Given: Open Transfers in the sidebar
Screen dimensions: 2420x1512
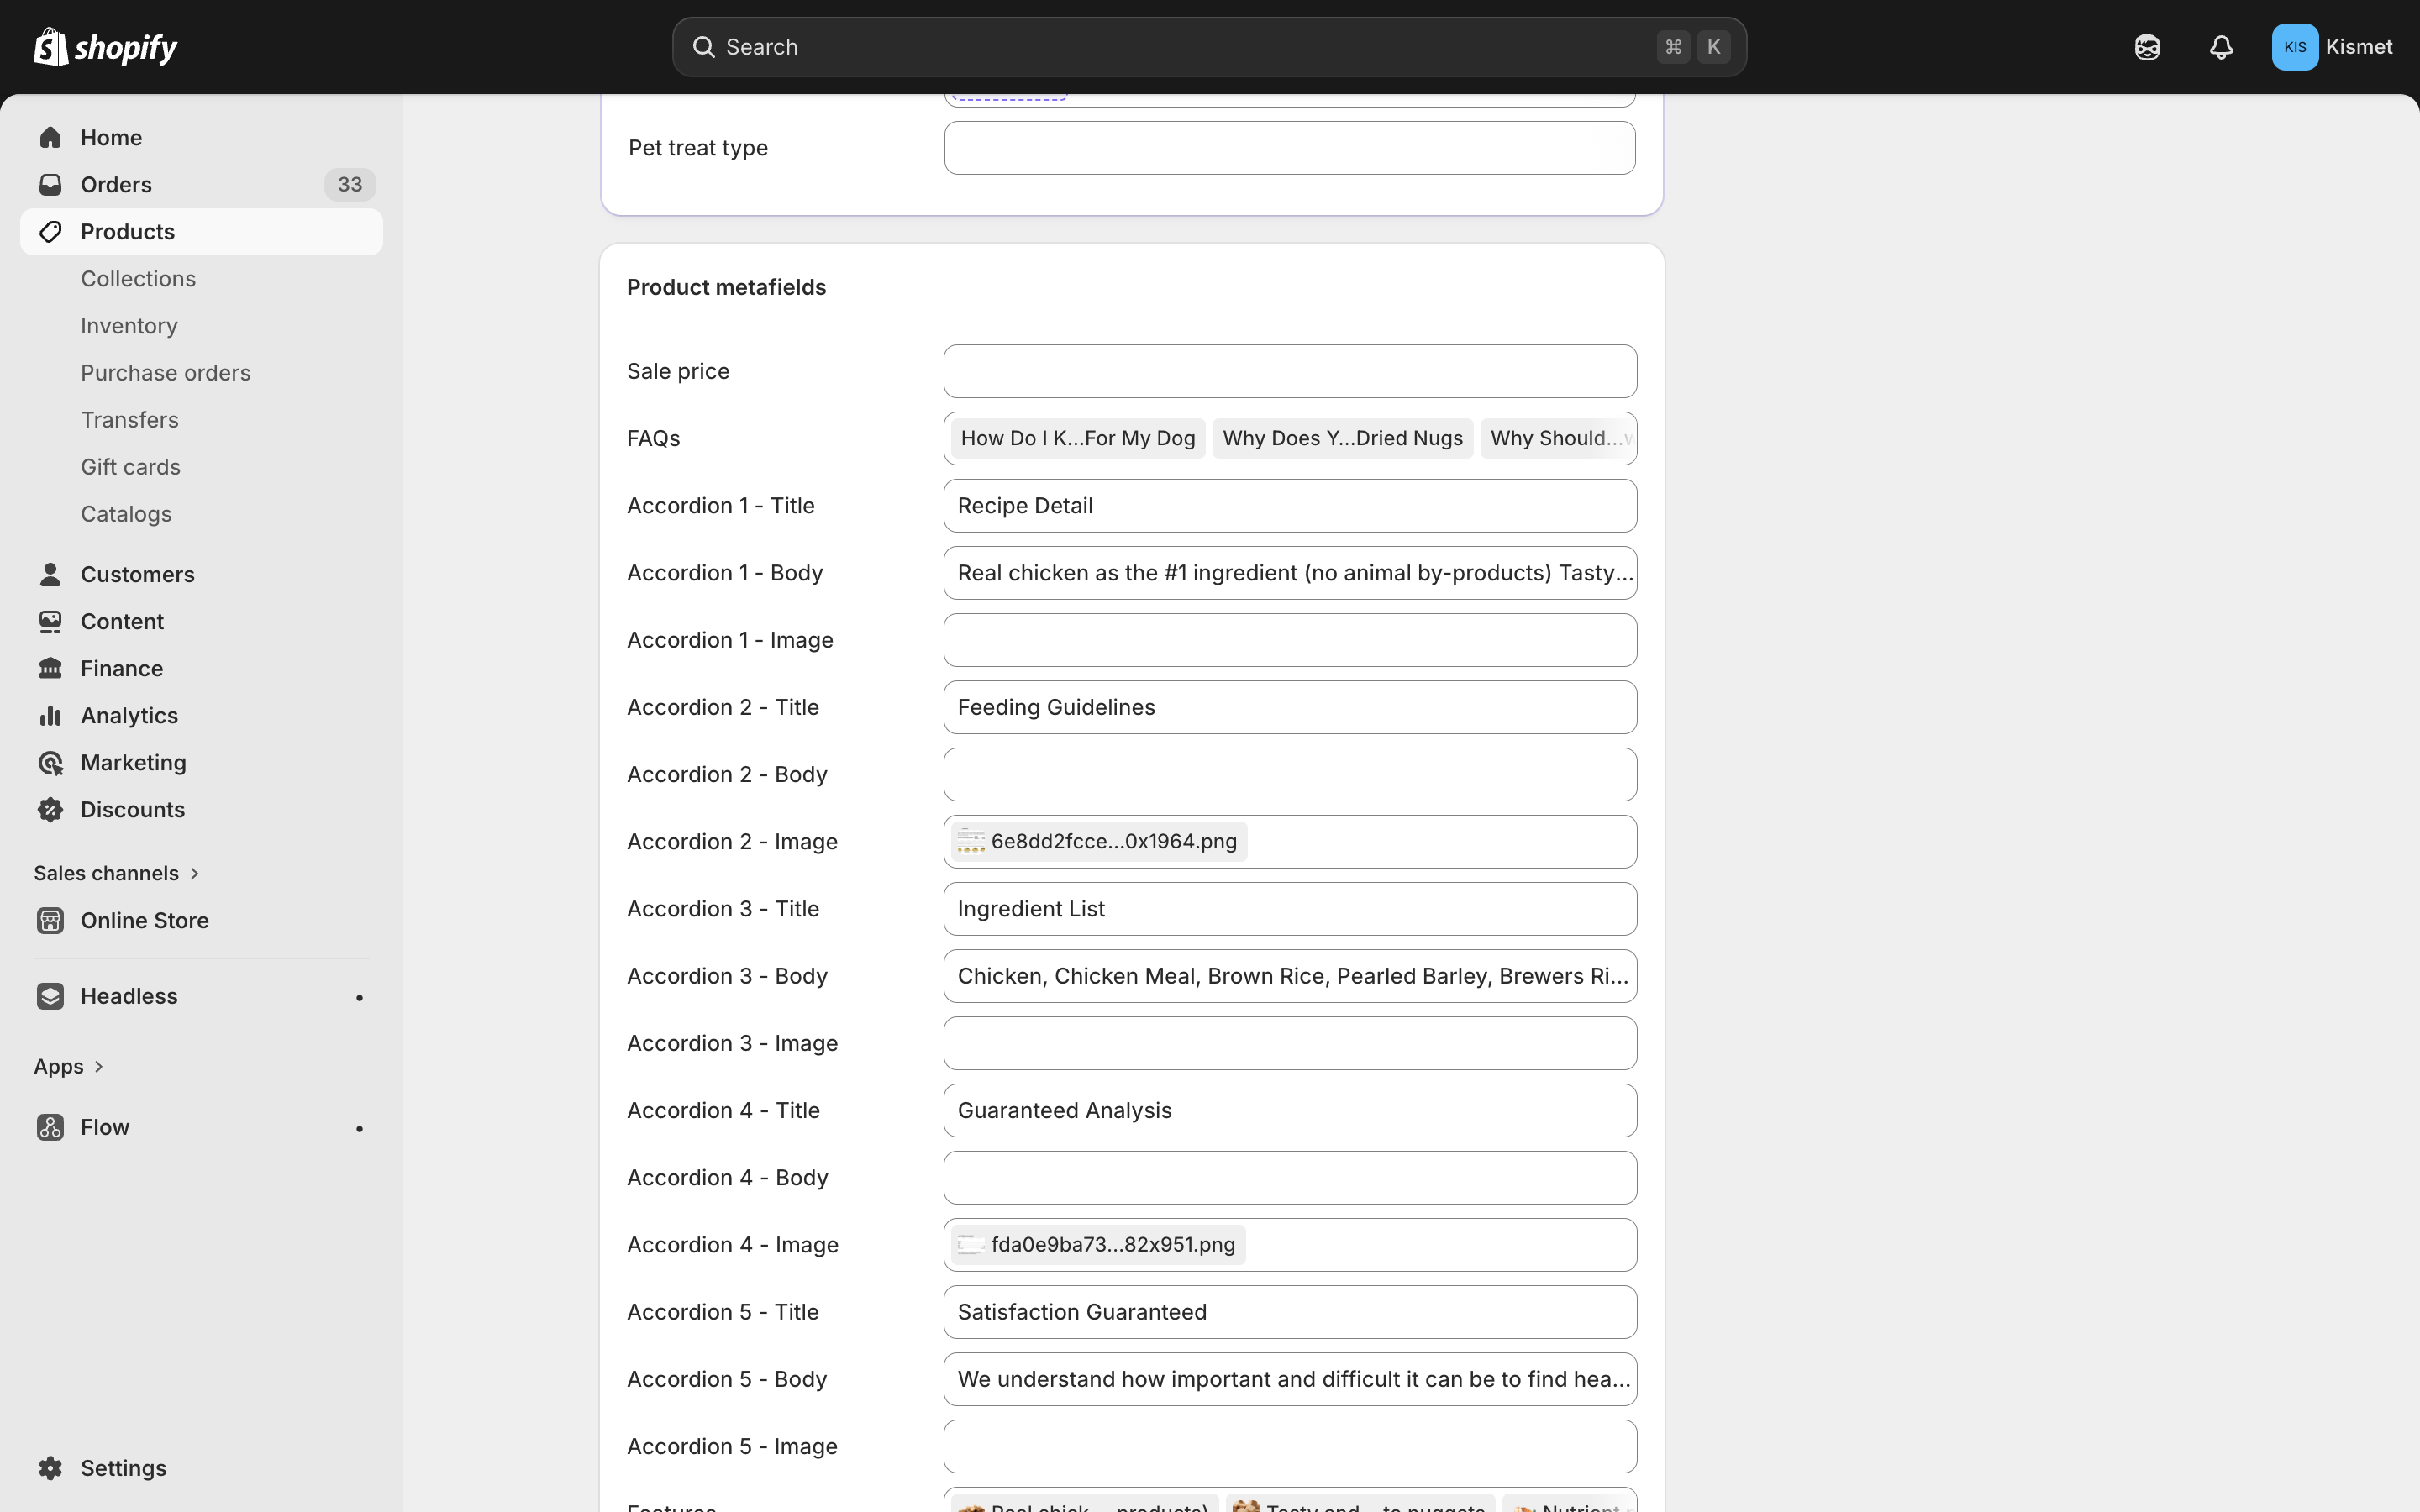Looking at the screenshot, I should (129, 419).
